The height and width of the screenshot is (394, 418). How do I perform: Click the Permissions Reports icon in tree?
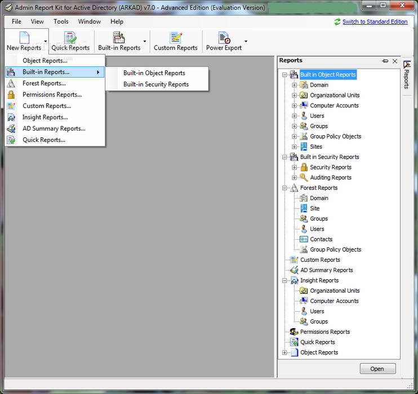294,332
